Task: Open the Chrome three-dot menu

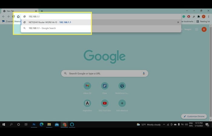Action: point(209,16)
